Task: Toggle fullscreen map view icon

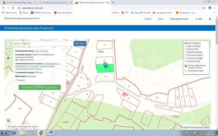Action: (8, 52)
